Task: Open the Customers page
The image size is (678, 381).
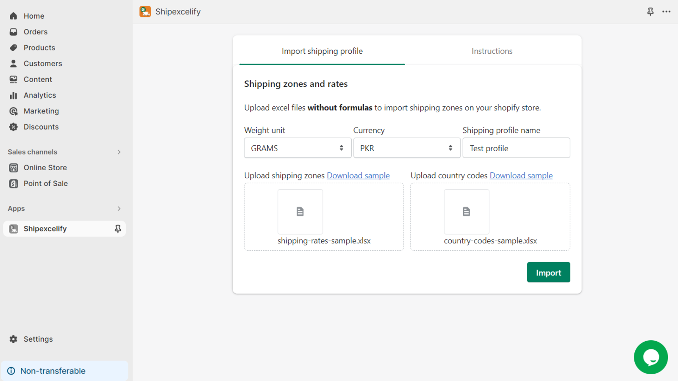Action: click(43, 63)
